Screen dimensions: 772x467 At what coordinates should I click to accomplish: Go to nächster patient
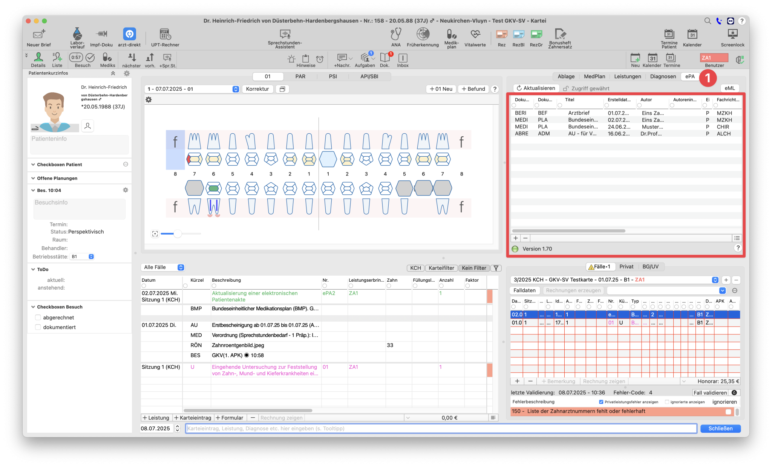click(132, 60)
